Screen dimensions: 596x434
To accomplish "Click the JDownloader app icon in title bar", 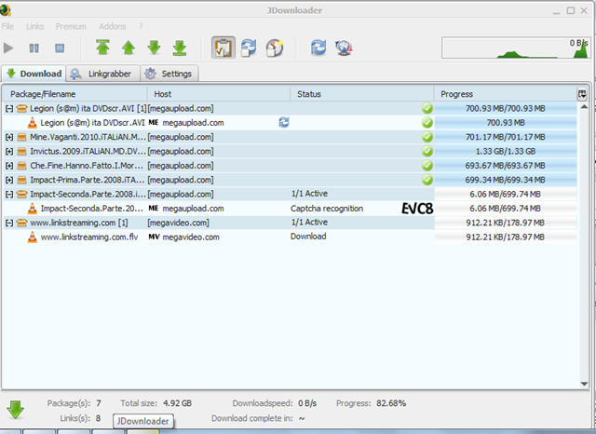I will (x=5, y=10).
